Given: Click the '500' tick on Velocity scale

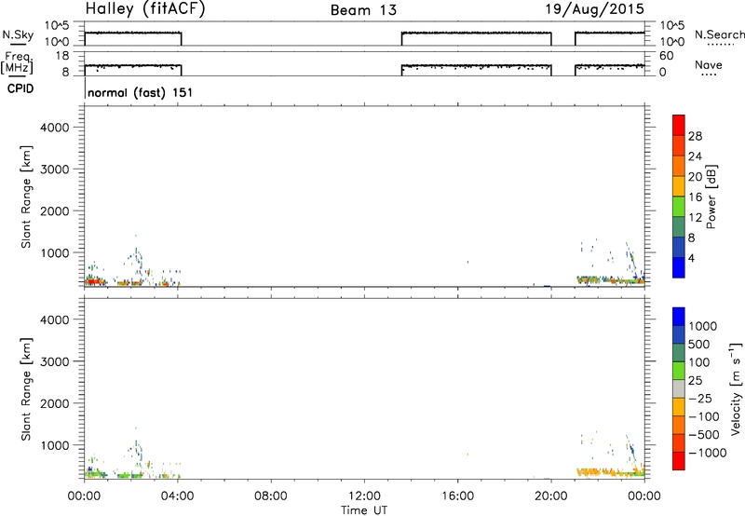Looking at the screenshot, I should (700, 344).
